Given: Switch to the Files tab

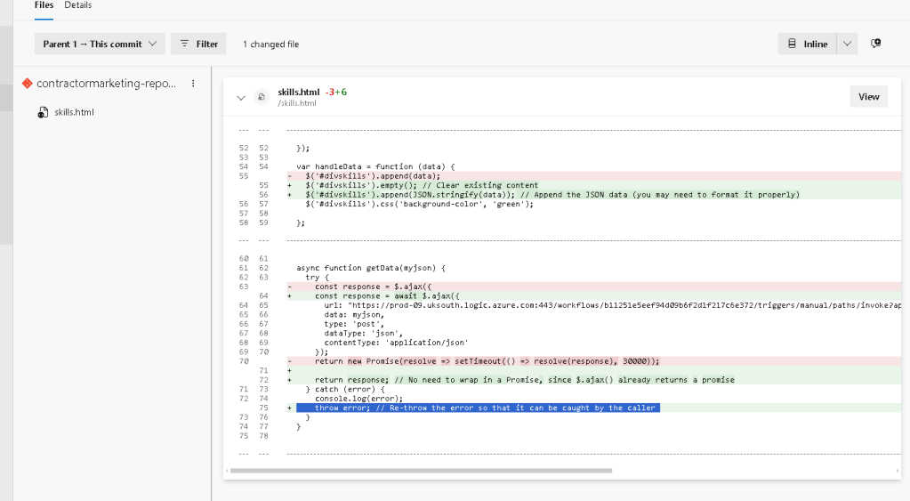Looking at the screenshot, I should tap(44, 5).
